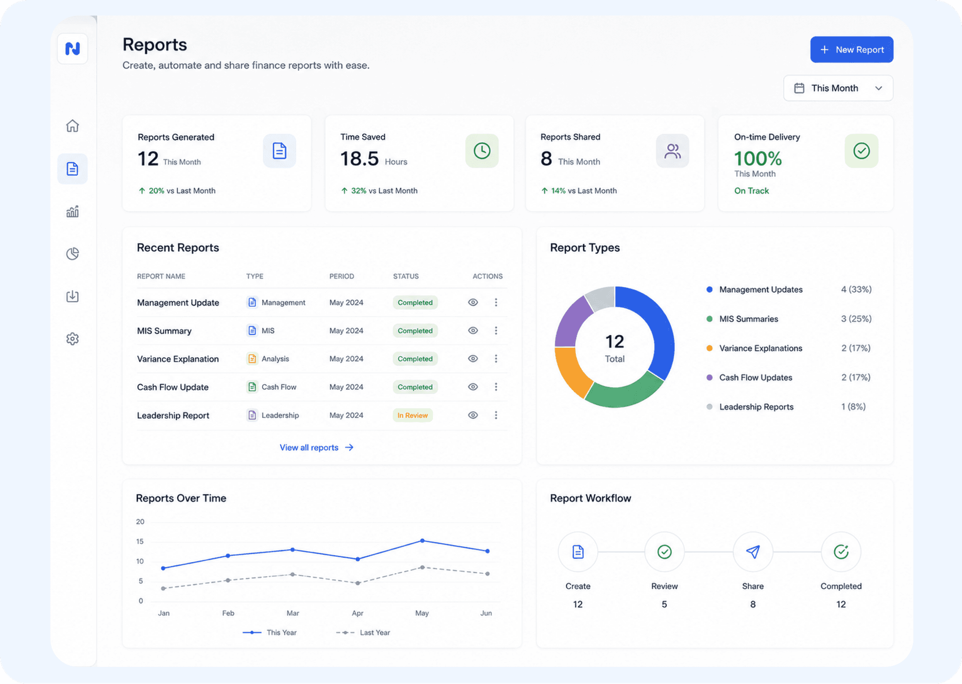Sort by PERIOD column header
The height and width of the screenshot is (684, 962).
coord(342,277)
